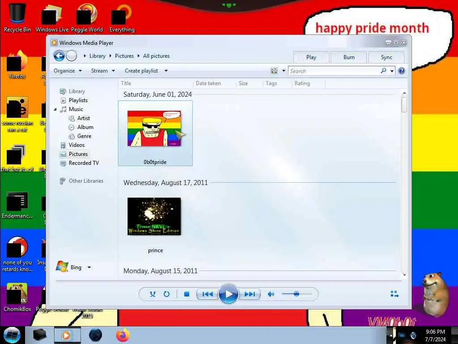458x344 pixels.
Task: Click the Forward navigation arrow in Media Player
Action: point(71,56)
